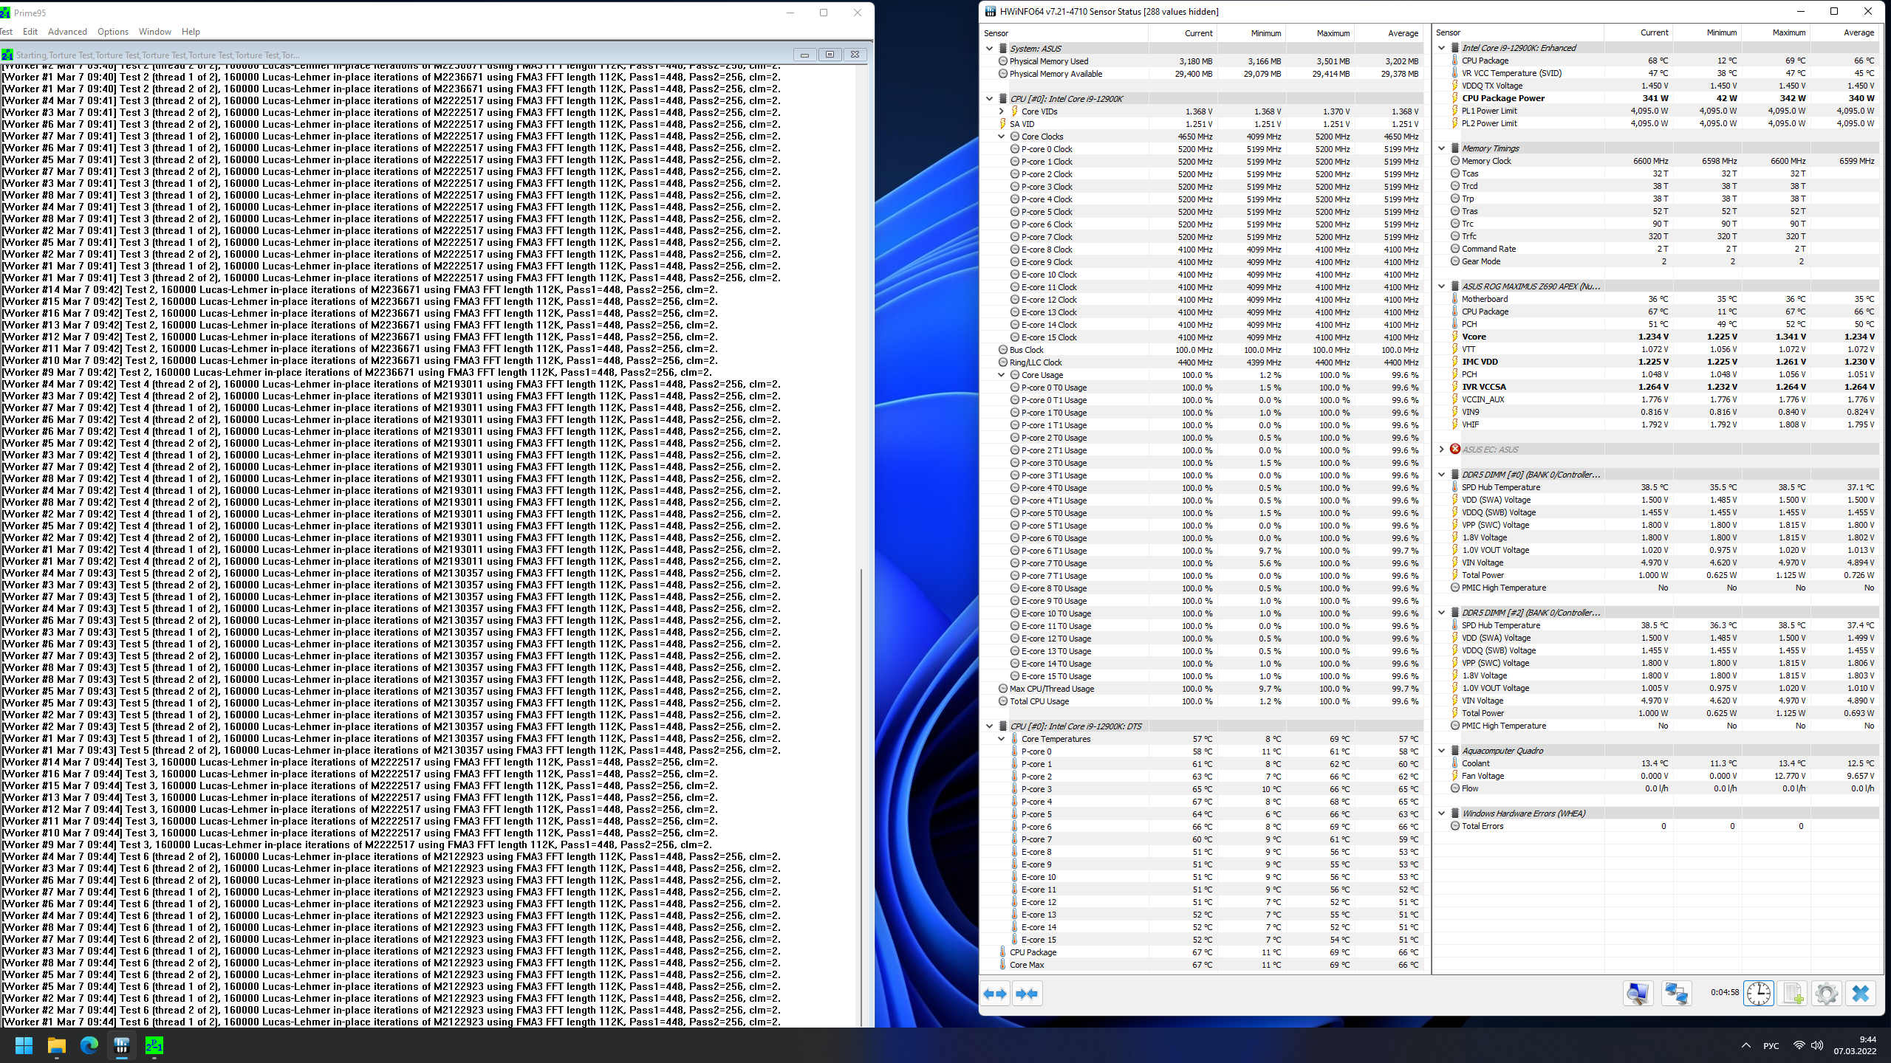Image resolution: width=1891 pixels, height=1063 pixels.
Task: Click the collapse columns arrows button
Action: (1027, 994)
